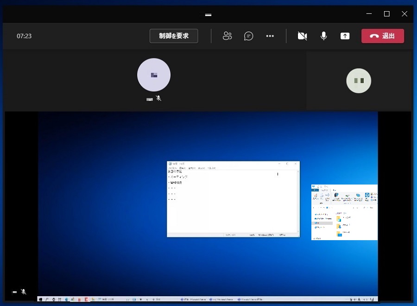Open the meeting chat conversation
The image size is (417, 306).
click(249, 36)
